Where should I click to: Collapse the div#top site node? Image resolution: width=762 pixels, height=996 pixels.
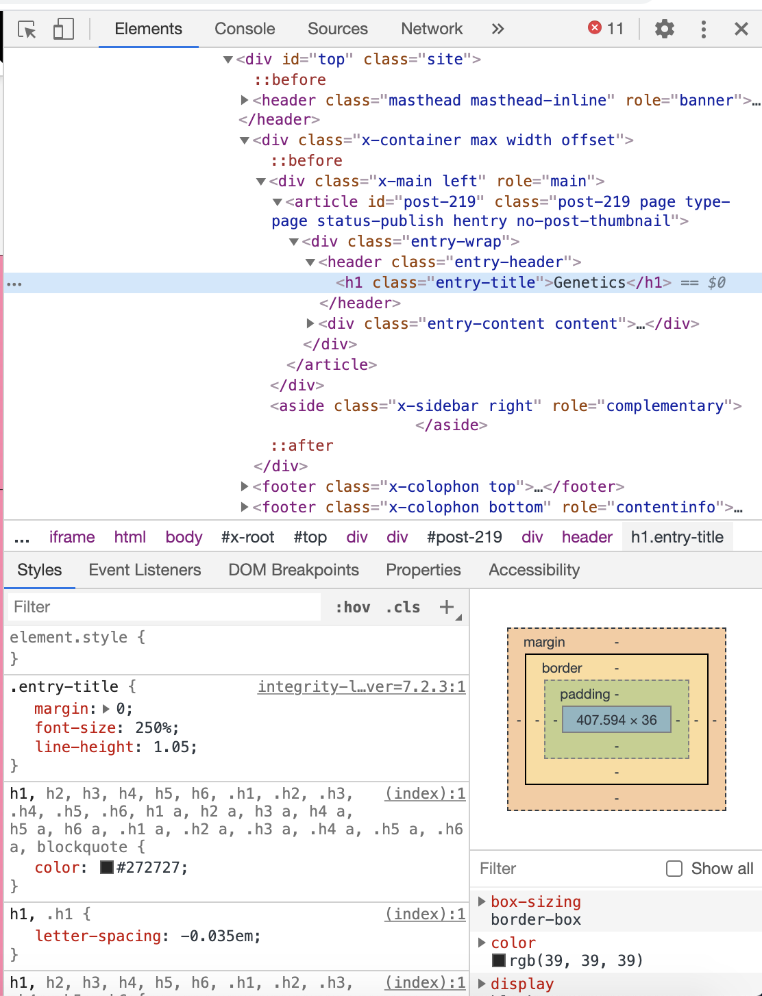pos(228,60)
